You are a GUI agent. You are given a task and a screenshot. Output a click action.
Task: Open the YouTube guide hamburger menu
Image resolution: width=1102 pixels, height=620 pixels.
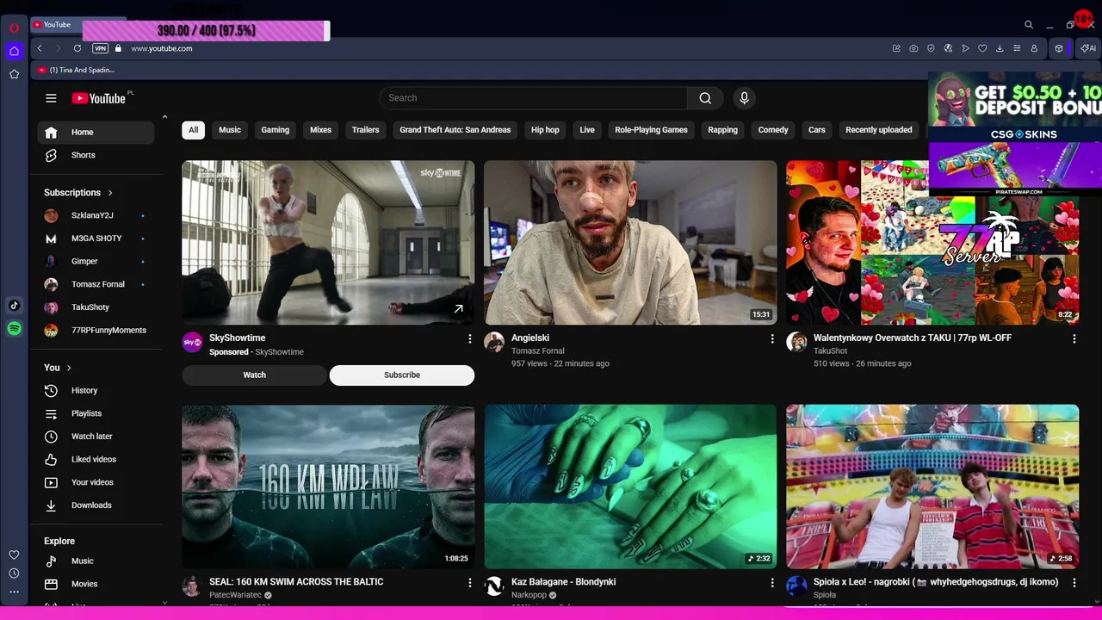[x=51, y=98]
